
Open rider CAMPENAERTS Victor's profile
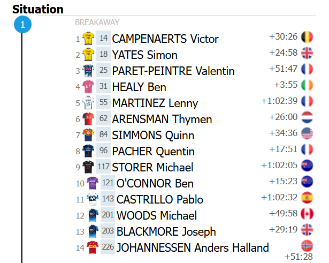pyautogui.click(x=165, y=39)
